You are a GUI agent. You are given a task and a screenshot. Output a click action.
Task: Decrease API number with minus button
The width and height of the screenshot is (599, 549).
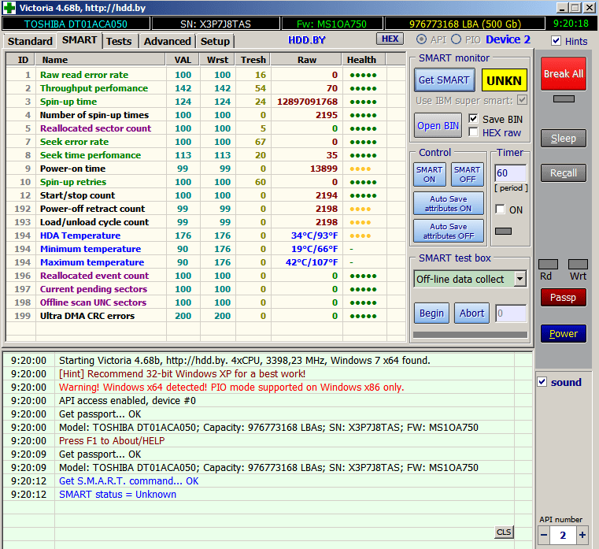[544, 535]
